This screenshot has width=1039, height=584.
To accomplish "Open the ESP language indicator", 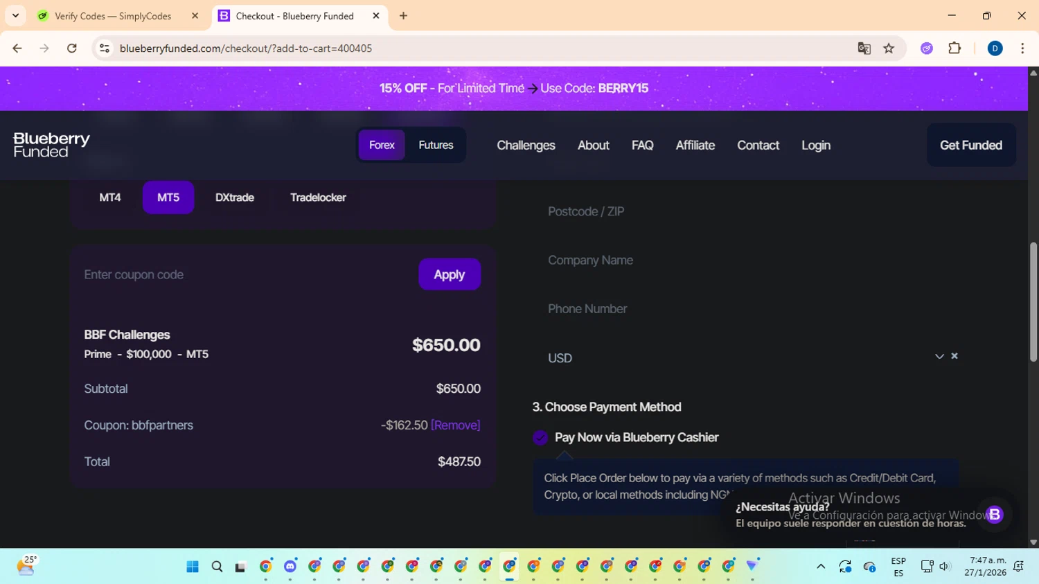I will [898, 567].
